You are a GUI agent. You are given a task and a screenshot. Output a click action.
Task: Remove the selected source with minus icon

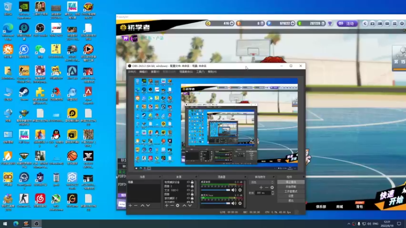172,206
